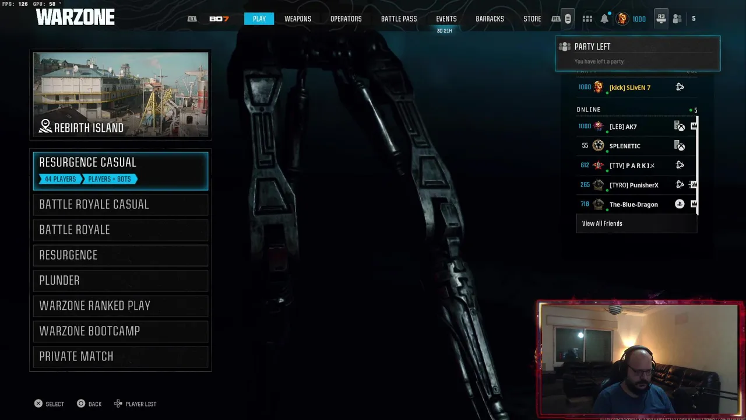Select party member [kick] SLivEN 7
This screenshot has width=746, height=420.
click(x=636, y=87)
